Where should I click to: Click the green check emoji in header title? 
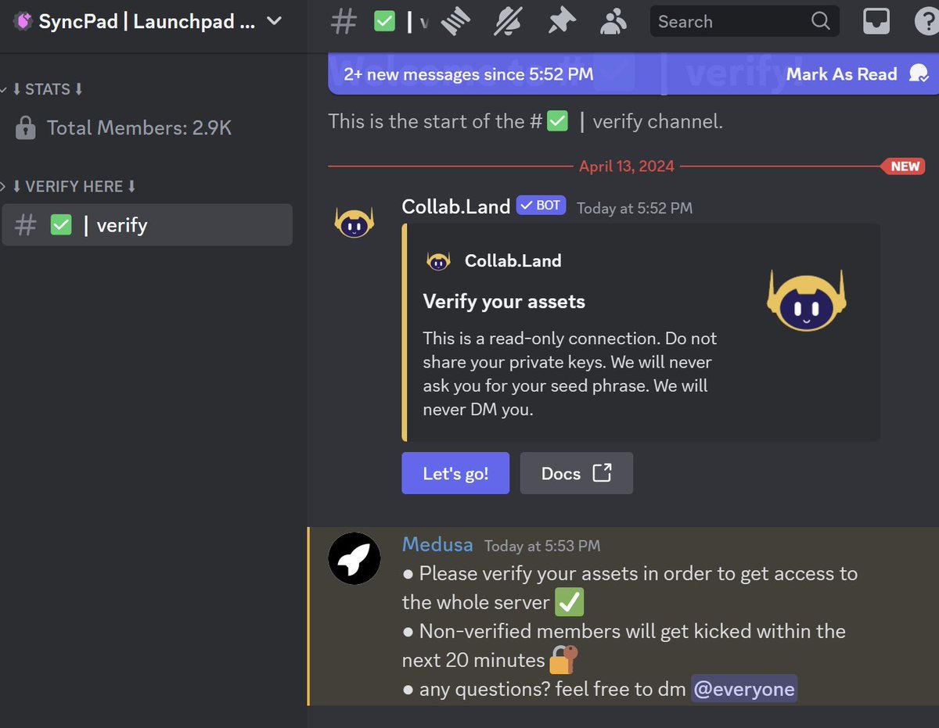[x=384, y=21]
